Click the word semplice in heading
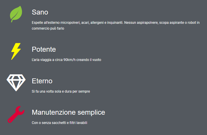Viewport: 207px width, 135px height. [x=91, y=113]
